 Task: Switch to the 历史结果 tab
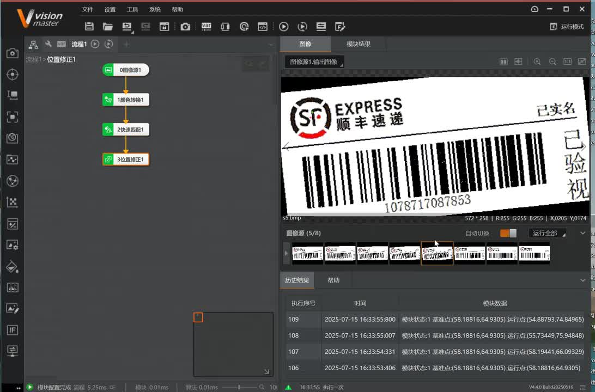pos(297,280)
